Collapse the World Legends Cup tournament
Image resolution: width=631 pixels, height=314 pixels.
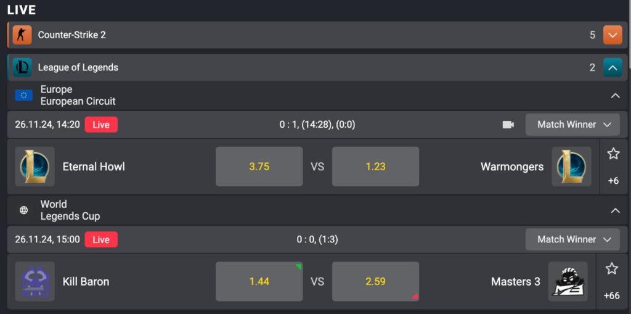point(615,210)
